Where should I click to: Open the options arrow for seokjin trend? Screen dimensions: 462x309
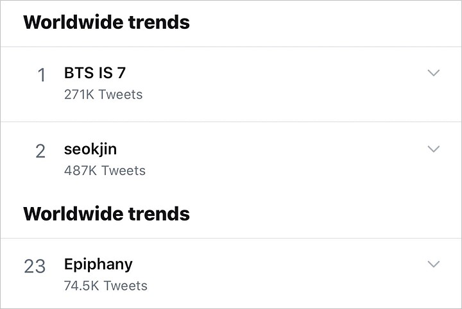pos(434,149)
